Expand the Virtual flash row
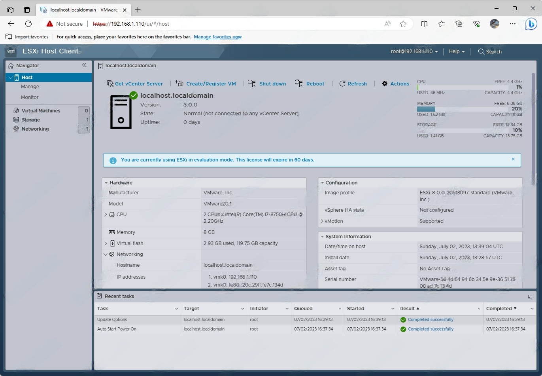 [106, 243]
